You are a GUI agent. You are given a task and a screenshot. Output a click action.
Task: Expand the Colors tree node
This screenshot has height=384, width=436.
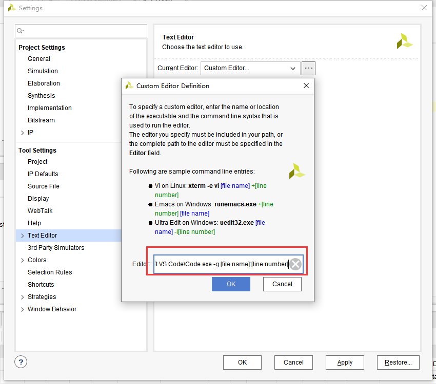(23, 260)
